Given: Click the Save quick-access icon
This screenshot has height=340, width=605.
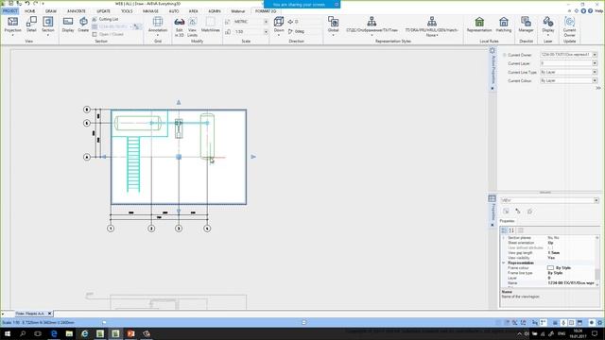Looking at the screenshot, I should coord(11,3).
